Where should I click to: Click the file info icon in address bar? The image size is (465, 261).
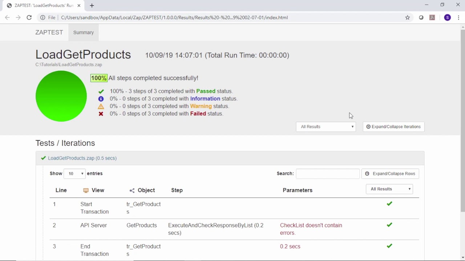coord(43,17)
